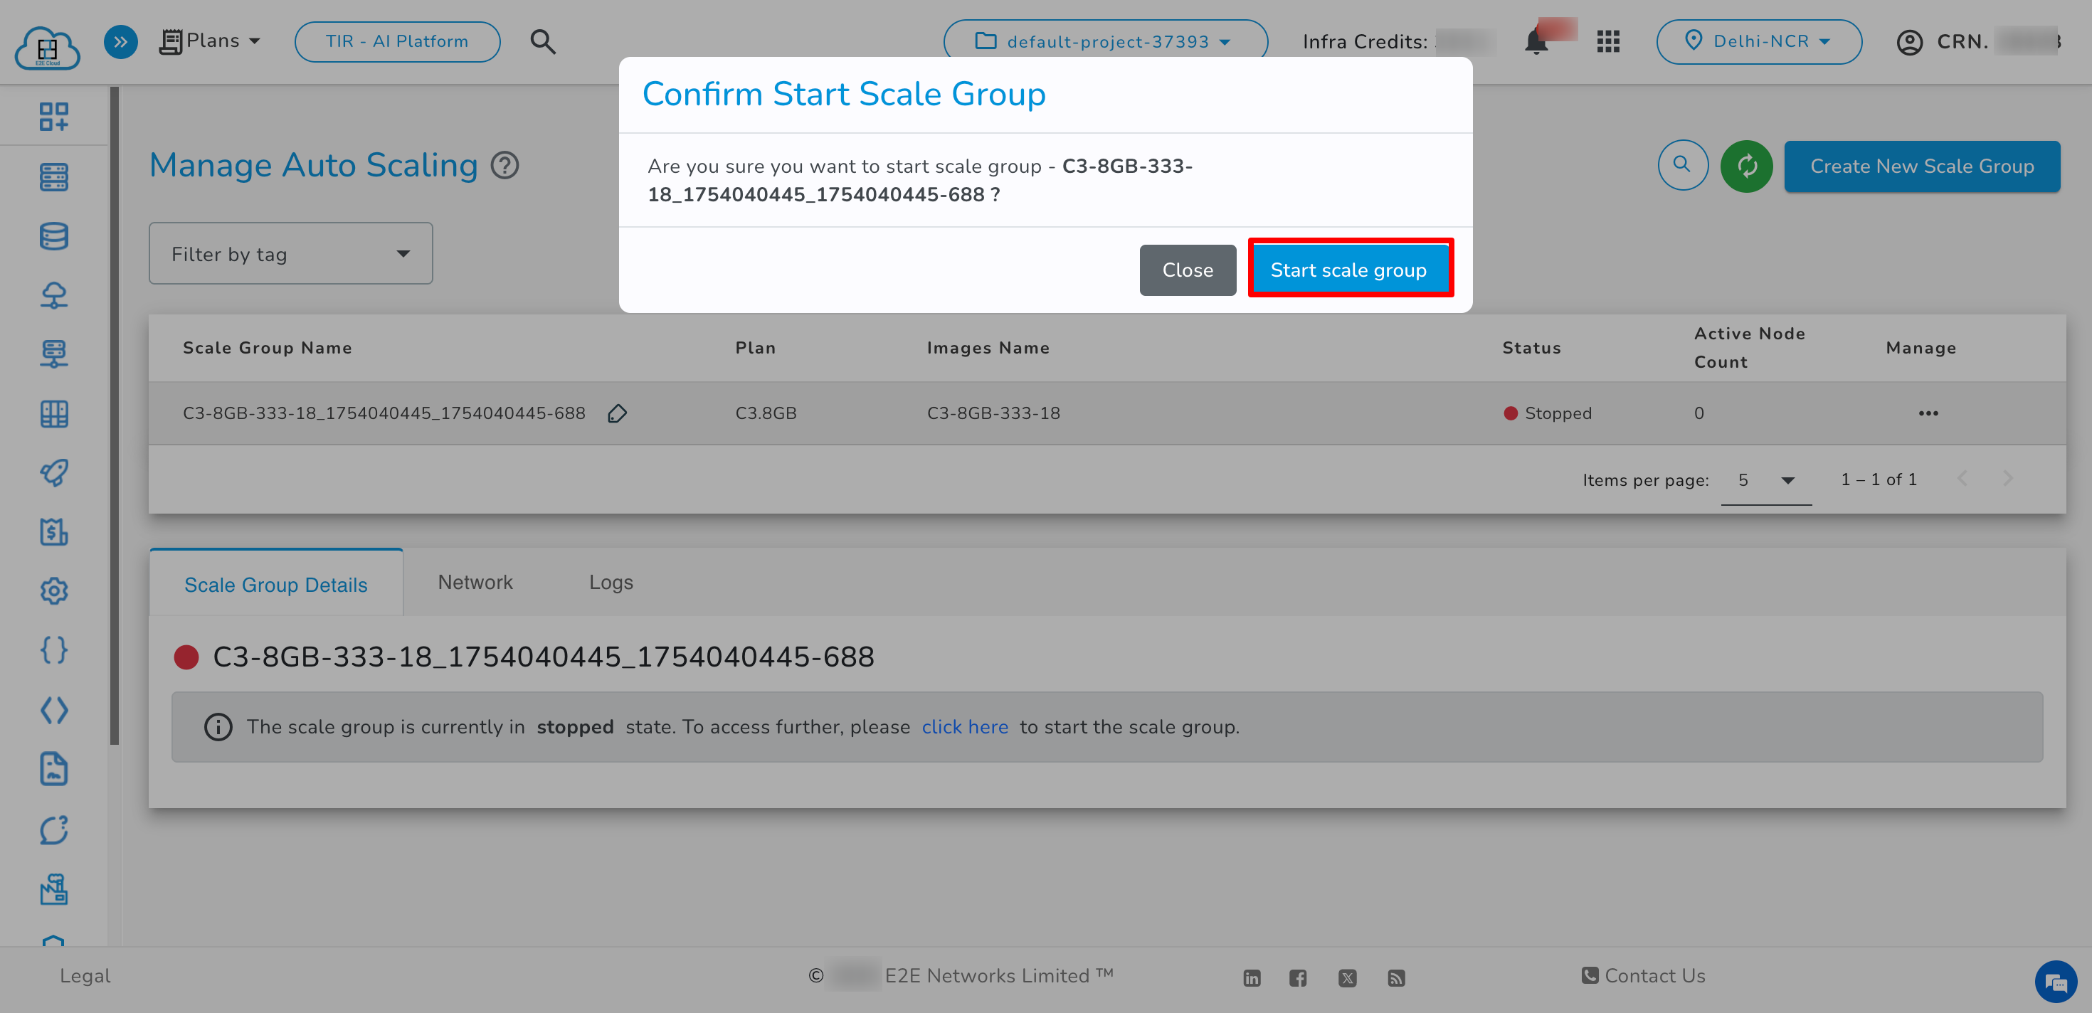Open the chat support bubble
This screenshot has width=2092, height=1013.
2055,982
